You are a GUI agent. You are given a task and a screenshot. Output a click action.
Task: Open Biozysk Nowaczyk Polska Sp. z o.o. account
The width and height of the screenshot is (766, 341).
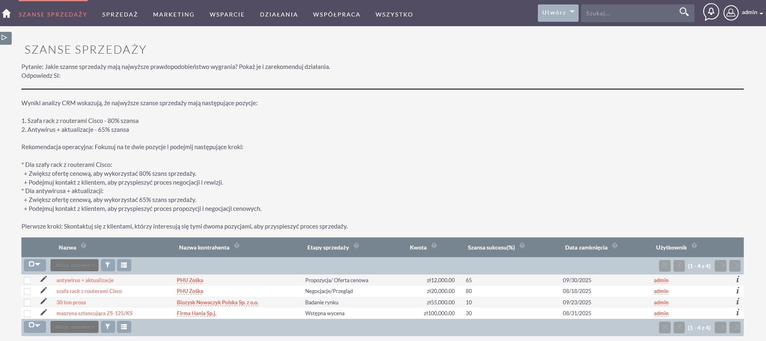[x=218, y=302]
